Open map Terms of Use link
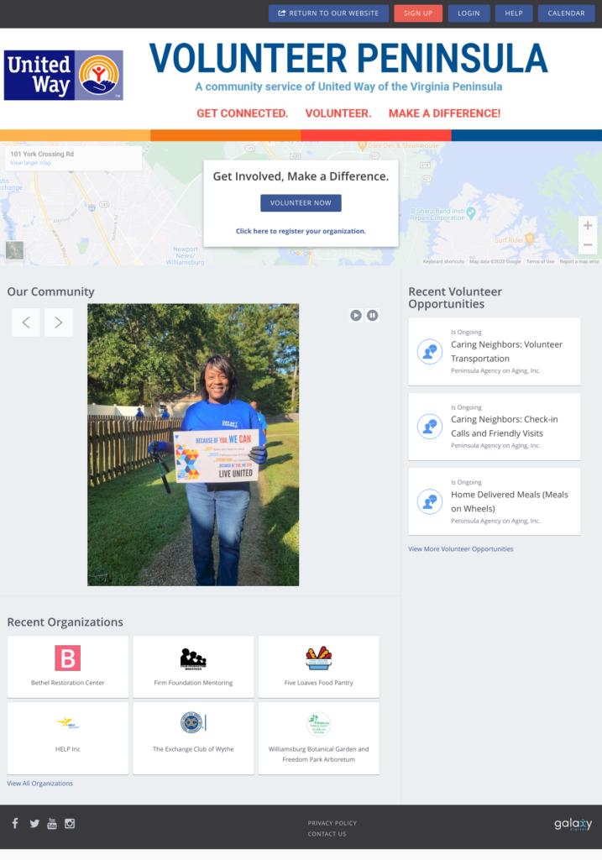This screenshot has height=860, width=602. [540, 262]
